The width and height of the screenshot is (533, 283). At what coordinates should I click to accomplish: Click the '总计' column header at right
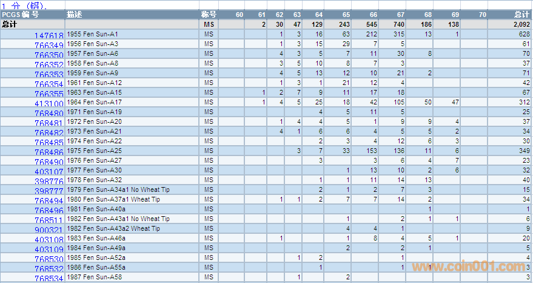tap(521, 14)
